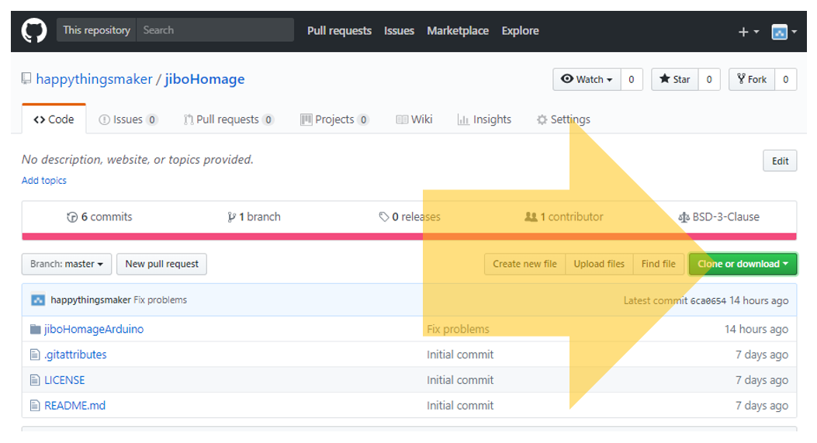Click the GitHub Octocat logo
The height and width of the screenshot is (443, 817).
pos(34,31)
